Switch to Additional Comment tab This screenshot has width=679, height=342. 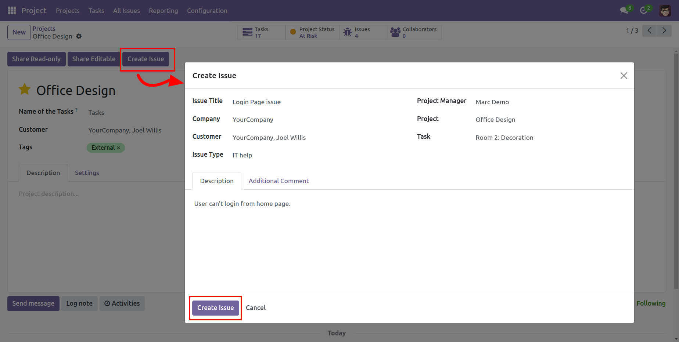tap(279, 181)
